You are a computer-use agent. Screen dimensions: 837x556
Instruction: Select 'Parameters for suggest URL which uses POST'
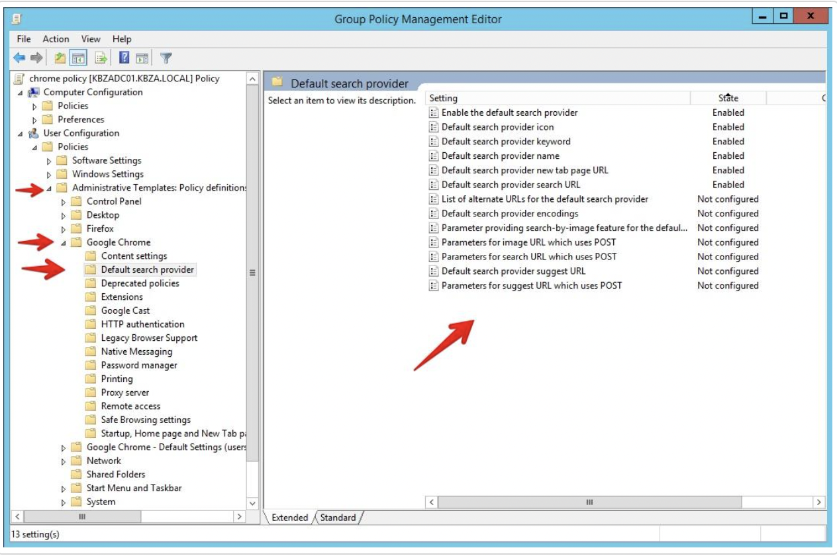[532, 286]
